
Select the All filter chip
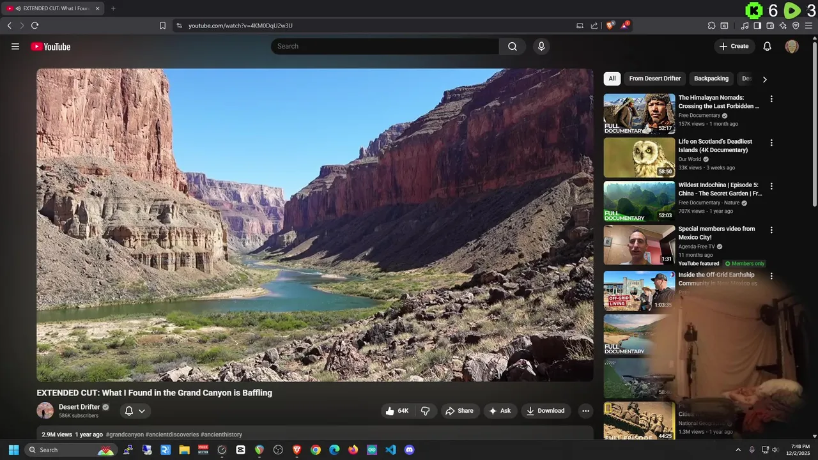(612, 79)
